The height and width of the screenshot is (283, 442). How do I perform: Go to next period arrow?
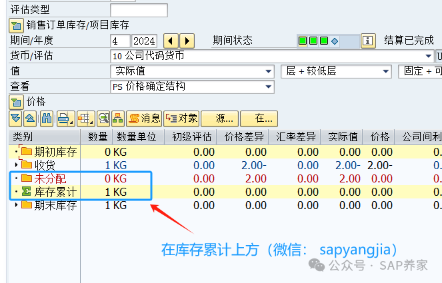pyautogui.click(x=187, y=41)
